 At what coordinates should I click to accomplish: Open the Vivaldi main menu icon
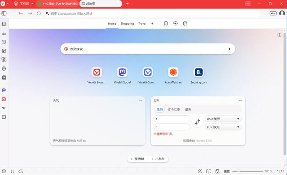3,4
